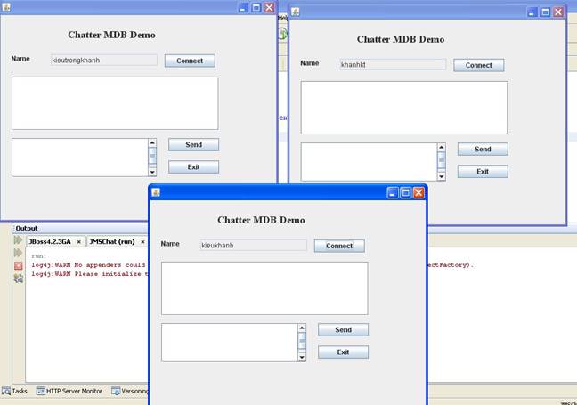Maximize the khanhkt chat window

tap(545, 12)
